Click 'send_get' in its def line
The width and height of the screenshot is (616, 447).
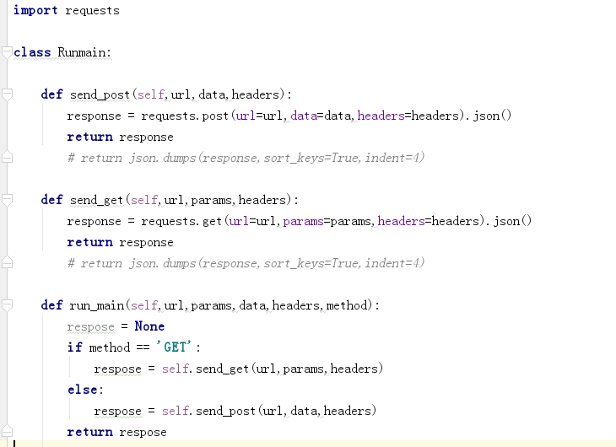coord(97,201)
